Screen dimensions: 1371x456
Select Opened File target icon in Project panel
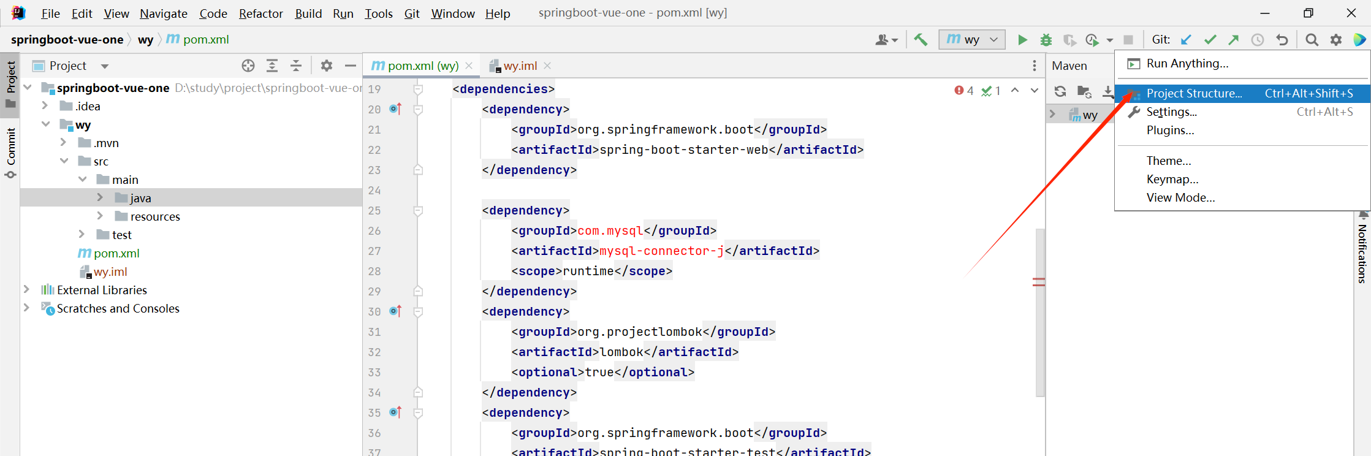coord(248,66)
